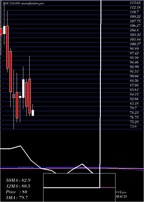Click the tall white candle near 88.56
This screenshot has width=144, height=202.
[x=23, y=89]
